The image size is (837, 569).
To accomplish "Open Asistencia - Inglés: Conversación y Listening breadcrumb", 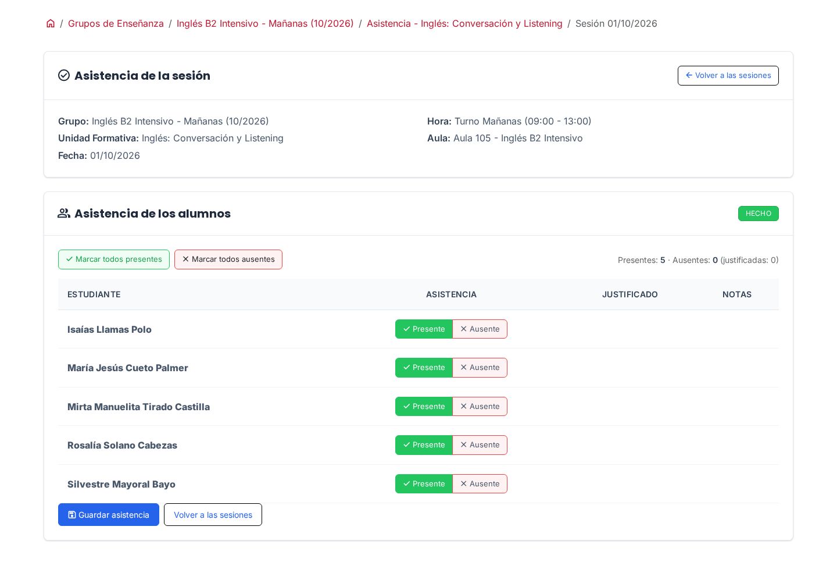I will [464, 23].
